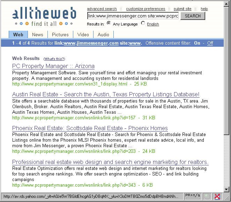The width and height of the screenshot is (231, 202).
Task: Open the Pictures tab
Action: tap(60, 35)
